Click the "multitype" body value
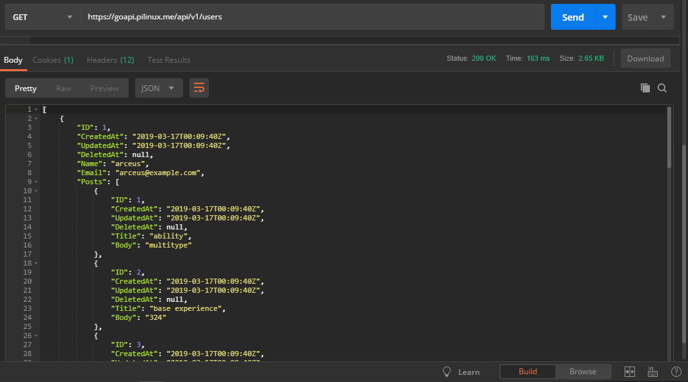Image resolution: width=688 pixels, height=382 pixels. coord(169,245)
